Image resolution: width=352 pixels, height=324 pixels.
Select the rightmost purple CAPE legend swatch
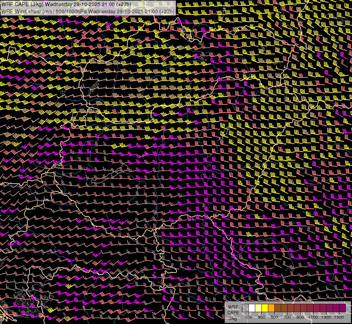[x=342, y=308]
